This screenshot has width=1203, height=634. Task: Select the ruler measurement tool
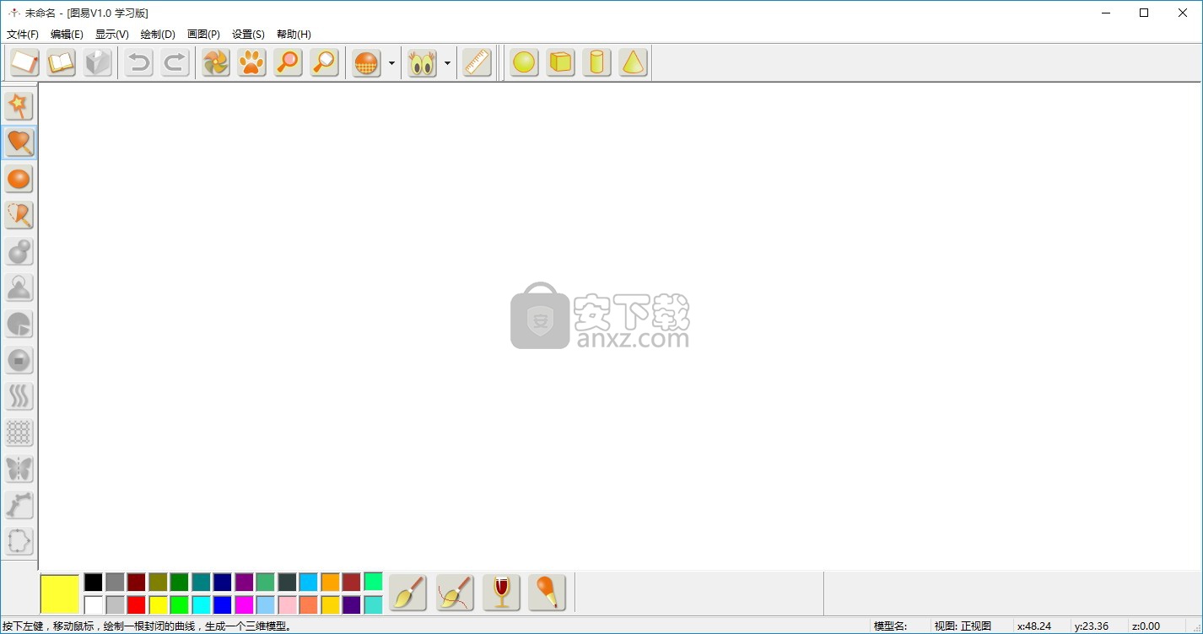pos(477,63)
